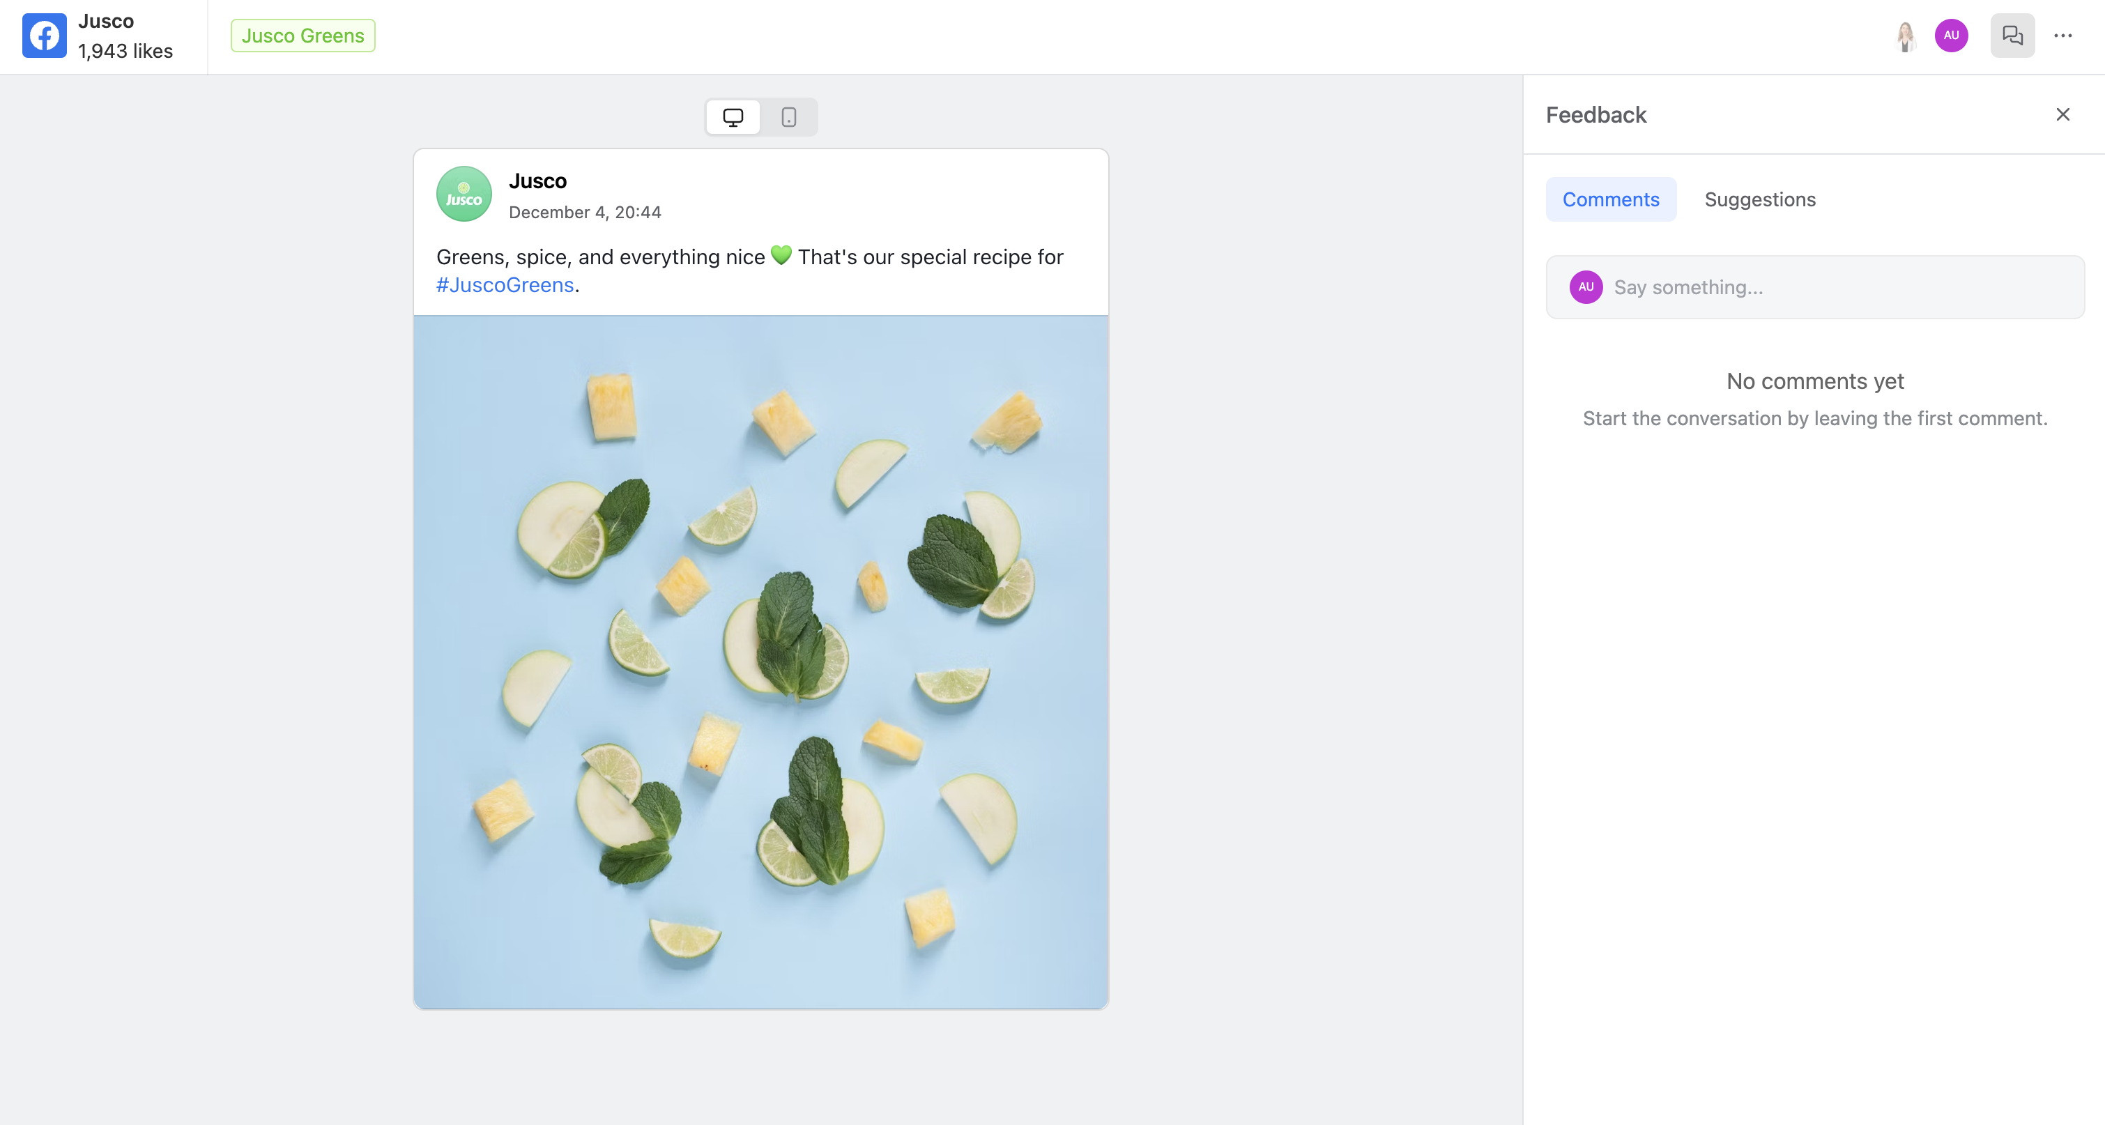Screen dimensions: 2105x1125
Task: Switch to desktop preview mode
Action: (x=733, y=117)
